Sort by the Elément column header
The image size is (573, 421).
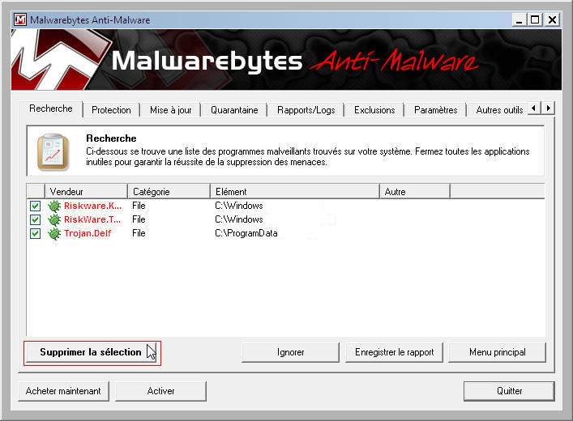click(295, 192)
